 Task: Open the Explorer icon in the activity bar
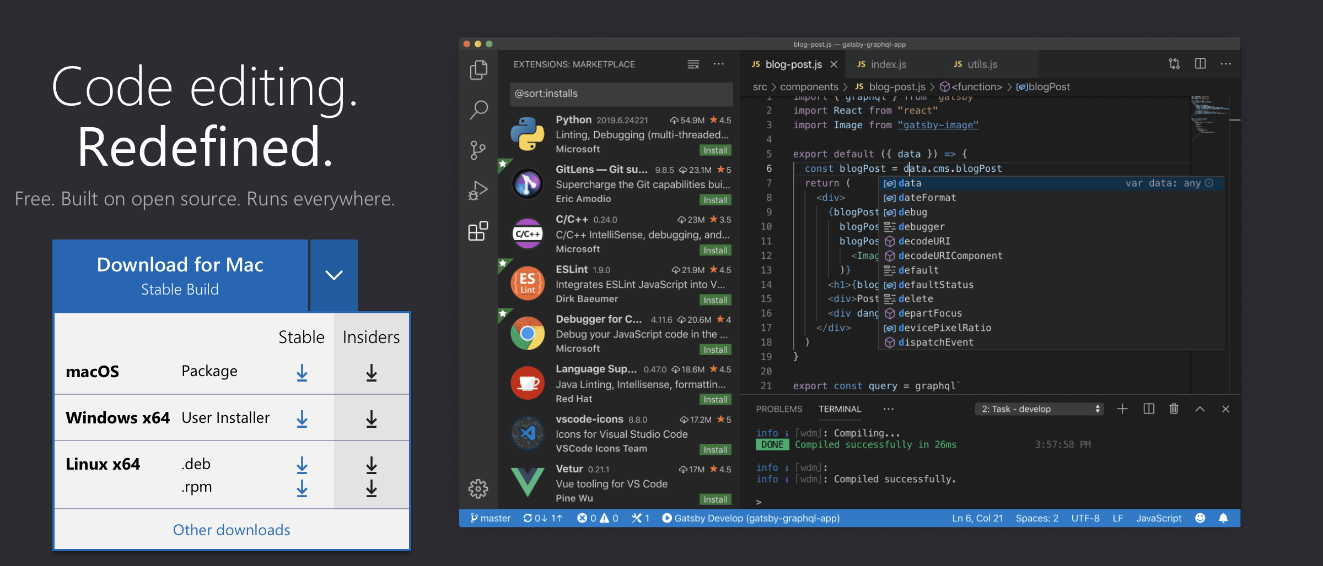(478, 69)
